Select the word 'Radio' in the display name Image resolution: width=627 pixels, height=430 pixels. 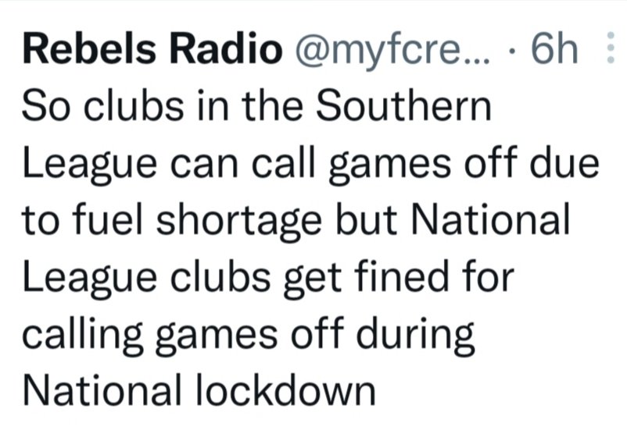[226, 49]
